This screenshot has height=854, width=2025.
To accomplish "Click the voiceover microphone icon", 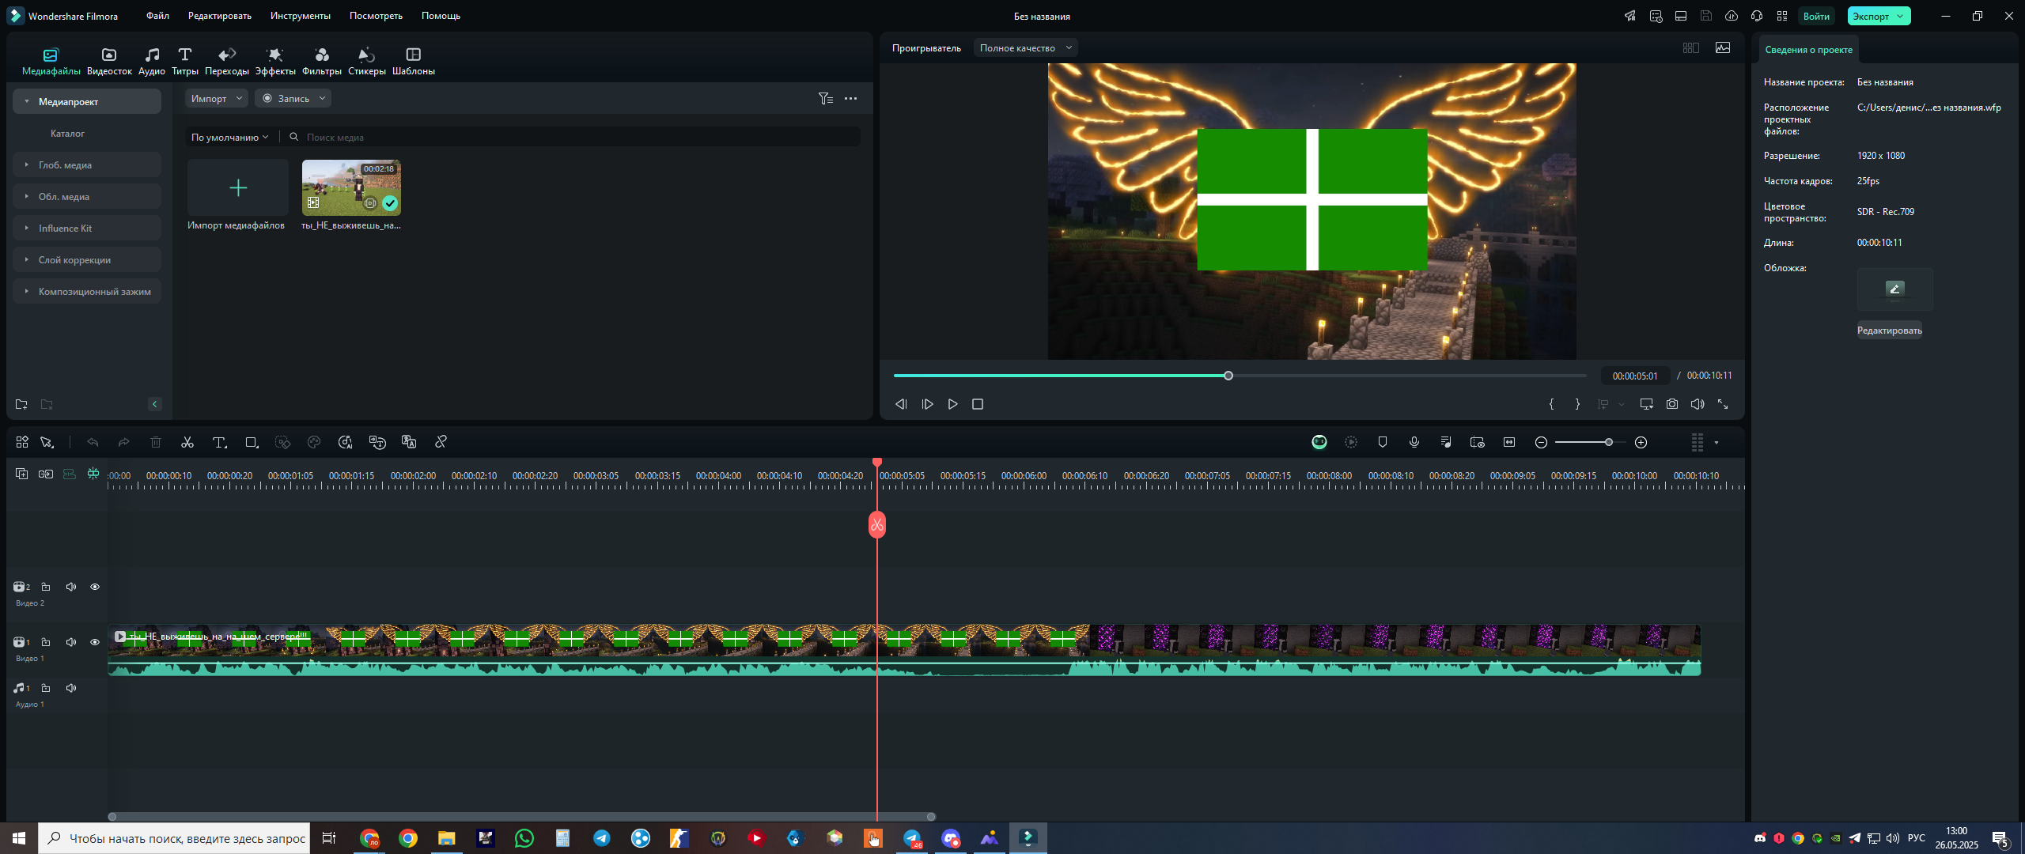I will pos(1414,442).
